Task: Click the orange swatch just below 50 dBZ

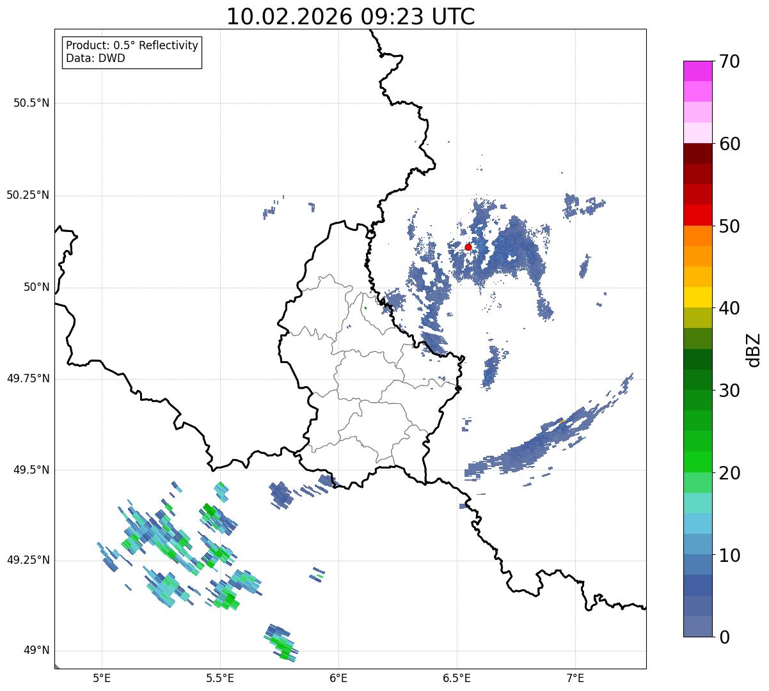Action: coord(697,236)
